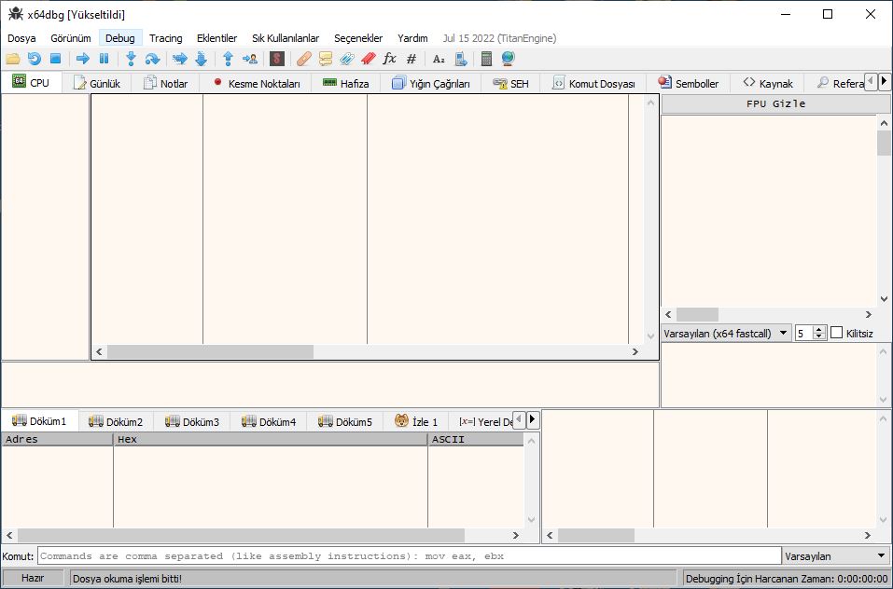
Task: Open the Görünüm menu
Action: coord(71,38)
